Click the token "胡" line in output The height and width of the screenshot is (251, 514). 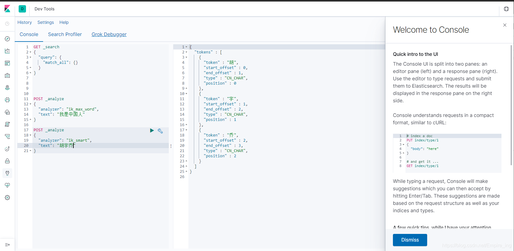pyautogui.click(x=221, y=63)
